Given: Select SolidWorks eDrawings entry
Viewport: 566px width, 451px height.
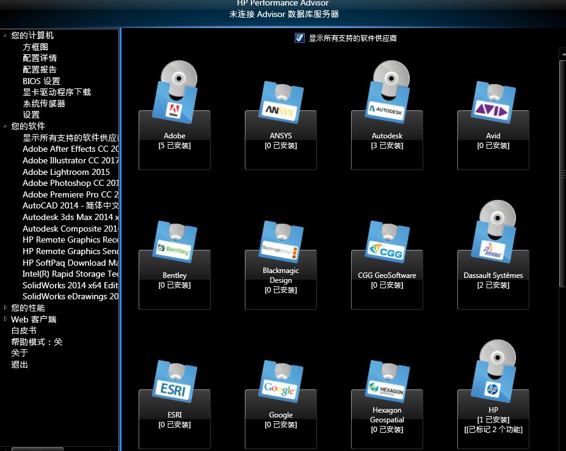Looking at the screenshot, I should [x=70, y=296].
